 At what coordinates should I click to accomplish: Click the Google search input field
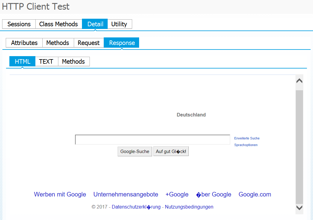tap(152, 140)
